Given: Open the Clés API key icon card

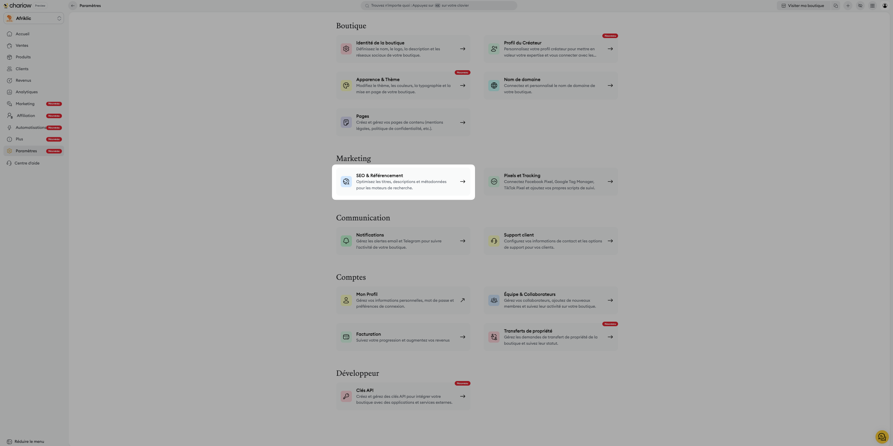Looking at the screenshot, I should 346,396.
